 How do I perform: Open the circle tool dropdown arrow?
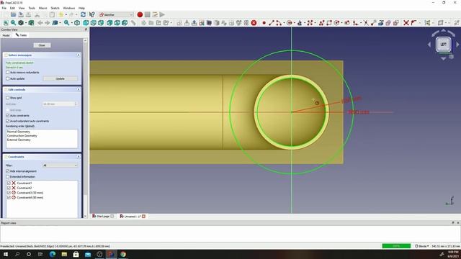(294, 23)
